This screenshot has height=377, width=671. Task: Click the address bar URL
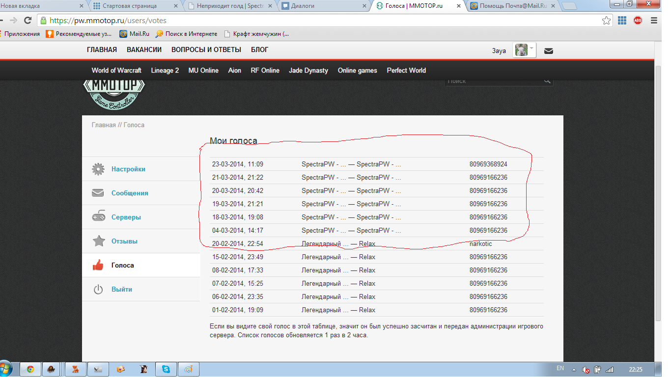pos(108,21)
